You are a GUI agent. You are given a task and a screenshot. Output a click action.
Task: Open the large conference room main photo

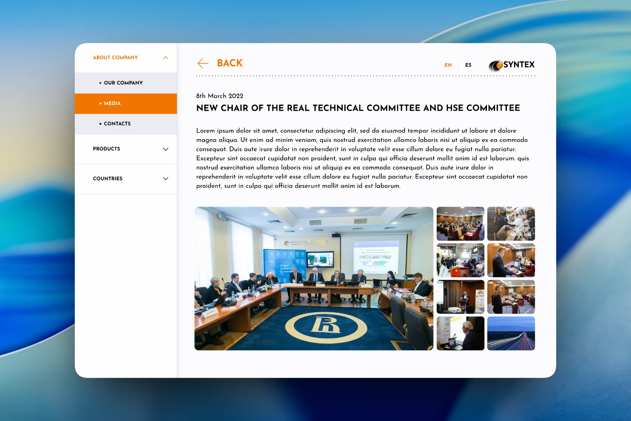[x=314, y=278]
